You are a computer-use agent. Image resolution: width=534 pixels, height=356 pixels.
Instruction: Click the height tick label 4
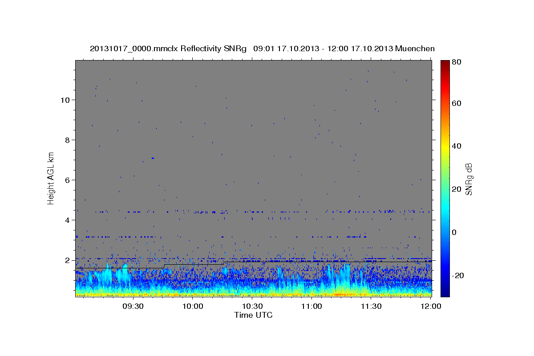pyautogui.click(x=67, y=220)
